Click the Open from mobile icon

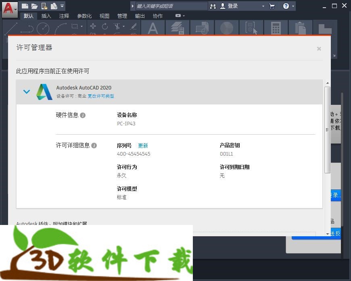pos(44,6)
